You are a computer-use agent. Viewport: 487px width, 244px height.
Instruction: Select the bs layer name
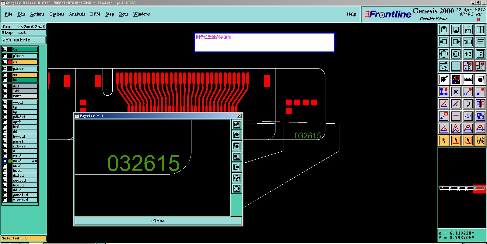coord(25,80)
